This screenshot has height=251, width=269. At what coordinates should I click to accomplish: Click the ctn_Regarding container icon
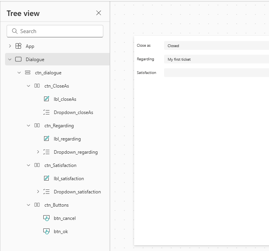tap(37, 125)
